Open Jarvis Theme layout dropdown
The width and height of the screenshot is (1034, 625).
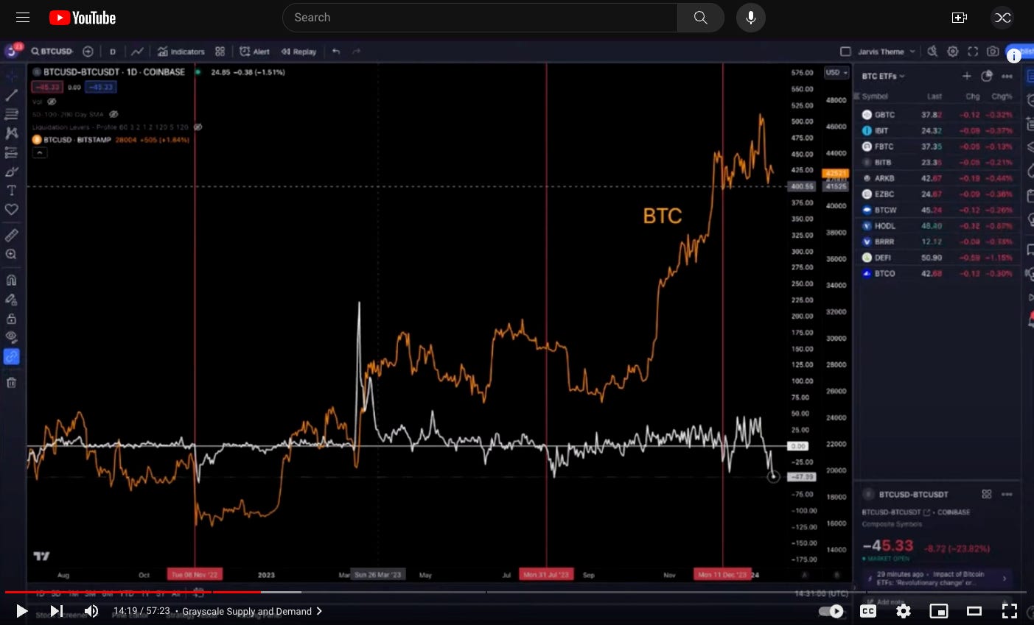887,52
